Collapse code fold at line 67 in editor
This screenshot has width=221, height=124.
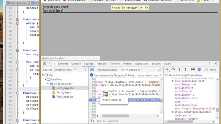pos(18,50)
